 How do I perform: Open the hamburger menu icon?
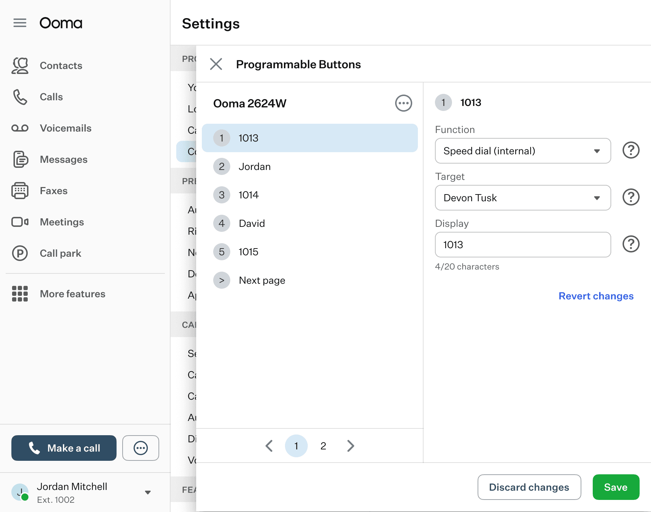[x=20, y=23]
